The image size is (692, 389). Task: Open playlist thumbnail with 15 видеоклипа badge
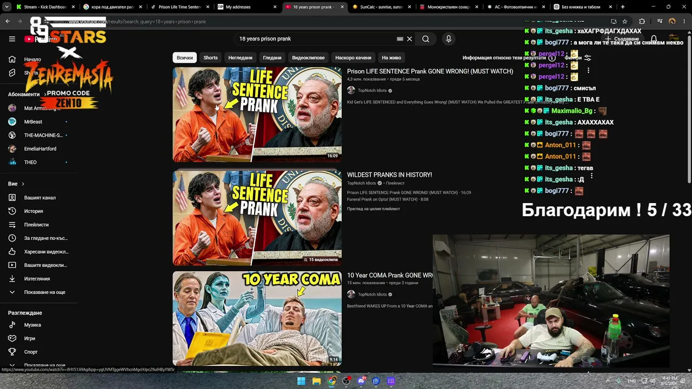pos(257,218)
